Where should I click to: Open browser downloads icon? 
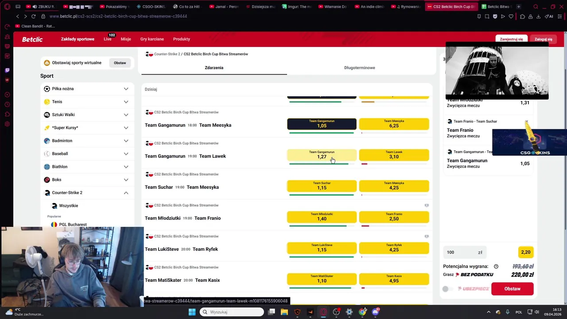[x=538, y=16]
